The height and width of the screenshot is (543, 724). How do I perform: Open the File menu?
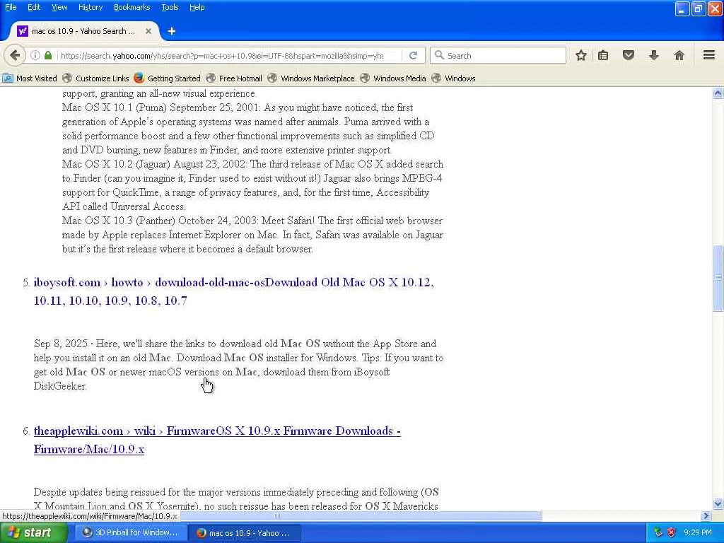tap(11, 7)
